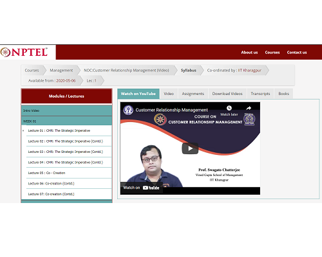Image resolution: width=322 pixels, height=257 pixels.
Task: Open Lecture 05 : Co - Creation
Action: tap(46, 173)
